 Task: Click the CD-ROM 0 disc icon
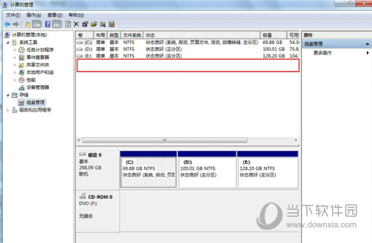click(83, 196)
